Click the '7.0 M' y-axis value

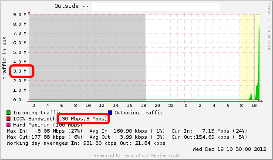[x=20, y=33]
